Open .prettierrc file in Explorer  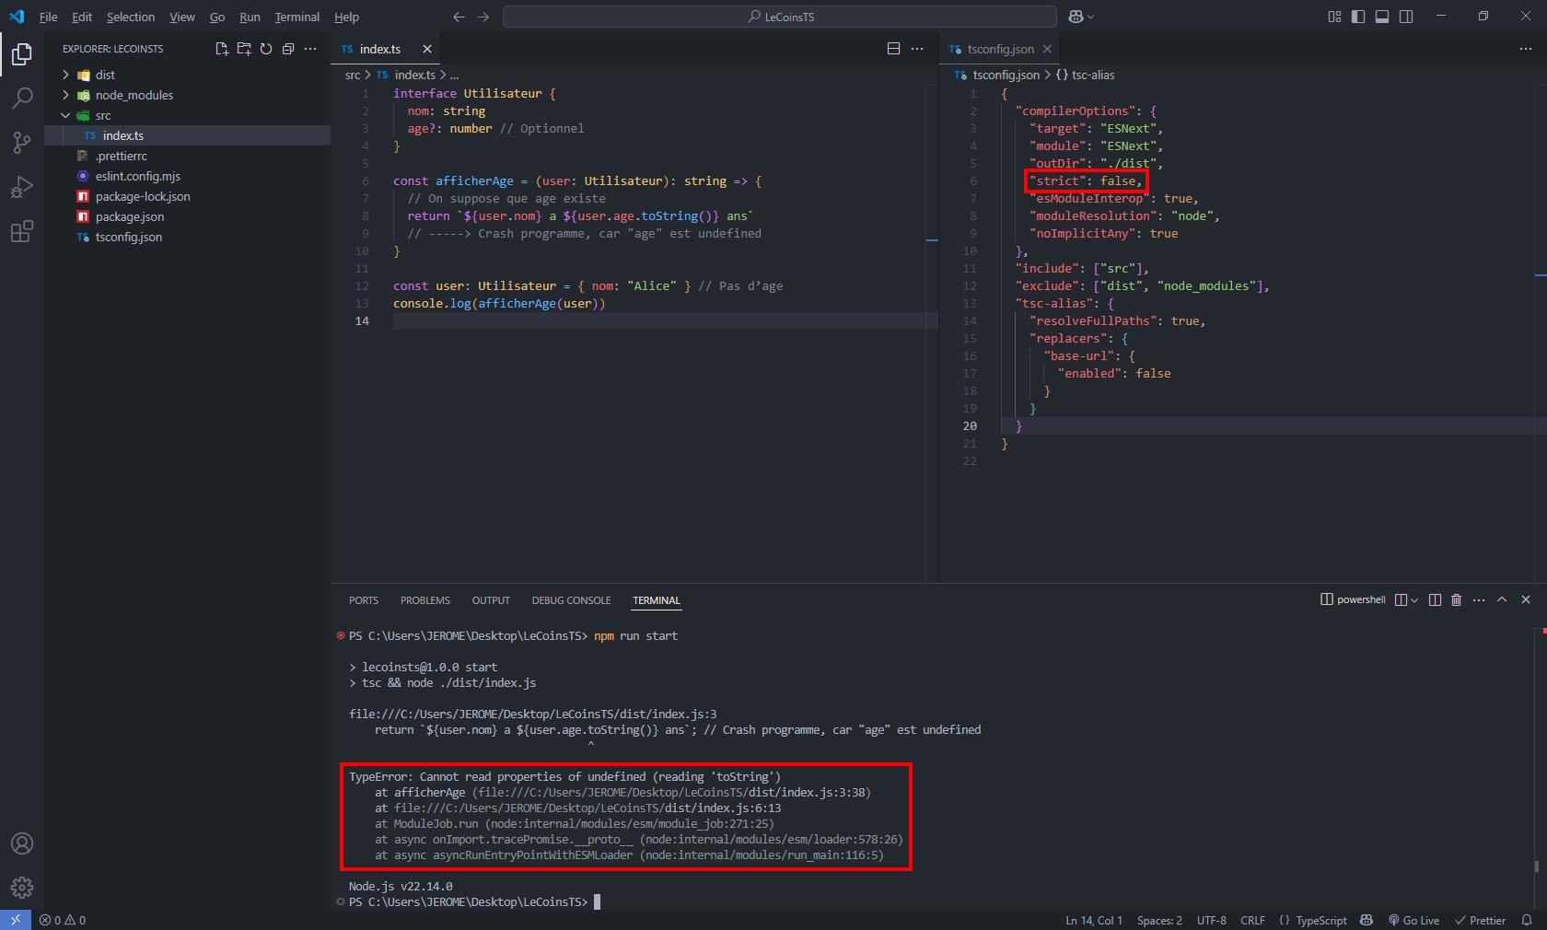click(121, 156)
